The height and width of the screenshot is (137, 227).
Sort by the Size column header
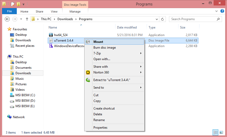click(x=183, y=27)
